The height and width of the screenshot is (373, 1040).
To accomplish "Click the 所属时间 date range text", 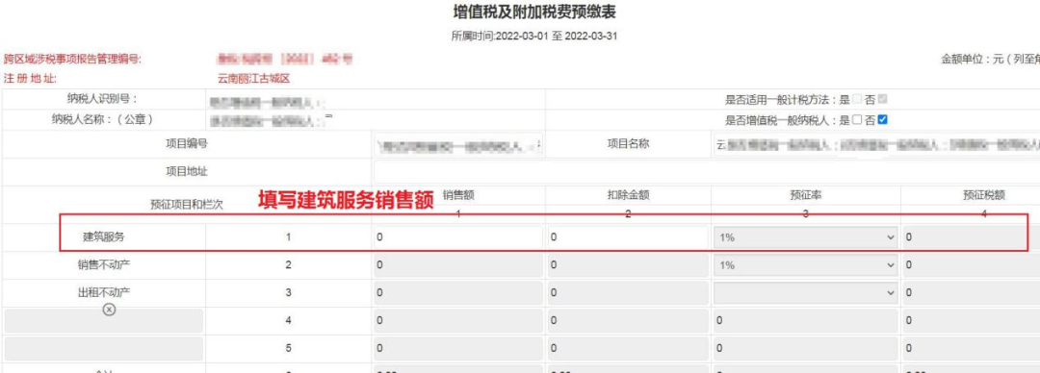I will (x=533, y=37).
